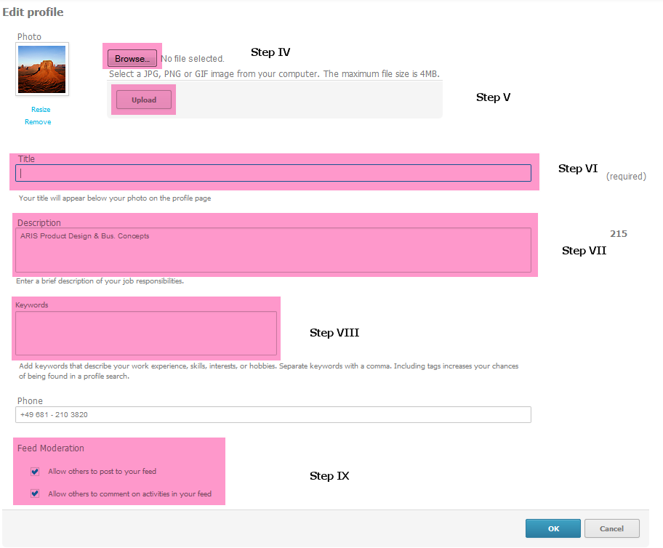The image size is (663, 548).
Task: Click the Browse file button
Action: click(132, 58)
